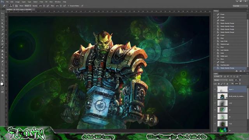Select the Move tool
249x140 pixels.
[2, 13]
